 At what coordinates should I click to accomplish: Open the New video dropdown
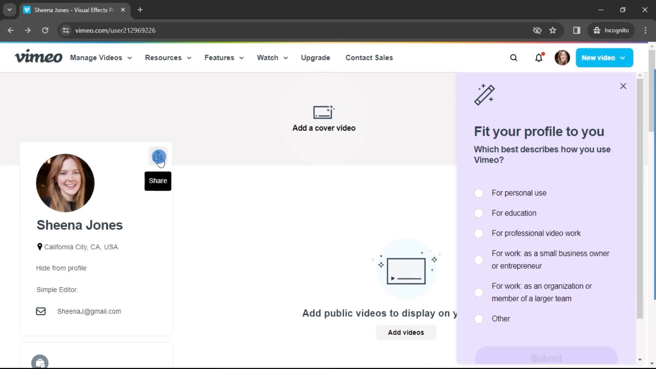click(x=604, y=58)
